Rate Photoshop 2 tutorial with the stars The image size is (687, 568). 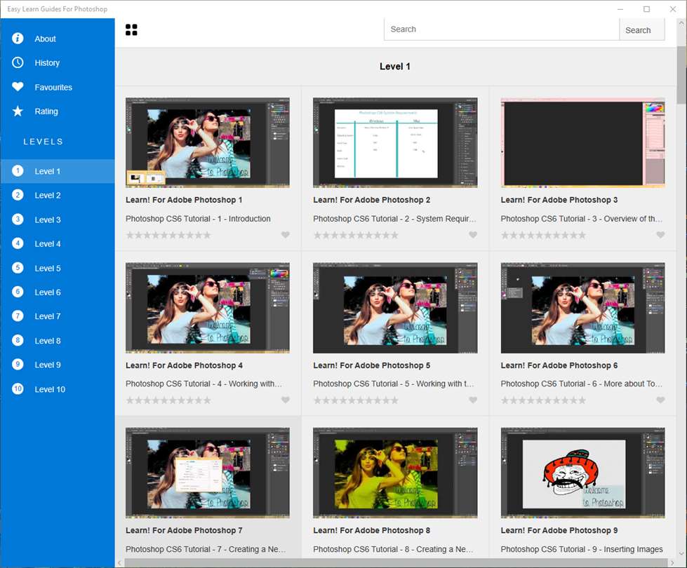(356, 235)
